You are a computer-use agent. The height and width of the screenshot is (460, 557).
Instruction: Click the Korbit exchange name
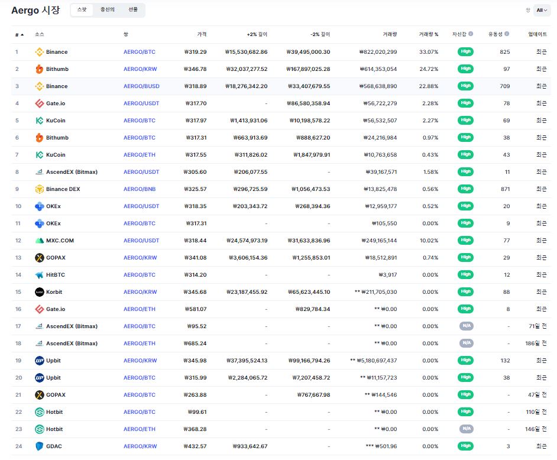[54, 292]
